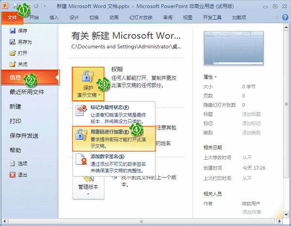Click the vertical scrollbar thumb
291x226 pixels.
pos(286,104)
